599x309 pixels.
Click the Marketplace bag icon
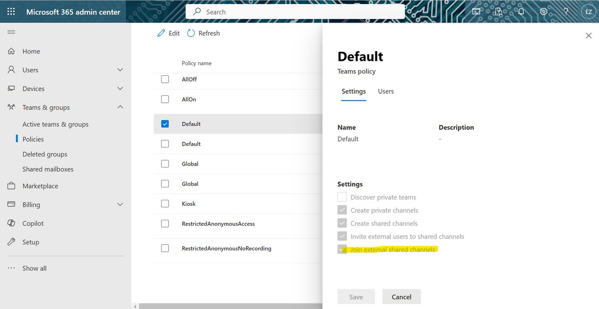(x=11, y=186)
